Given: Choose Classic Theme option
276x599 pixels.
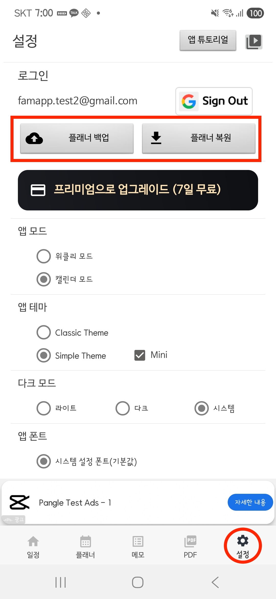Looking at the screenshot, I should [44, 332].
